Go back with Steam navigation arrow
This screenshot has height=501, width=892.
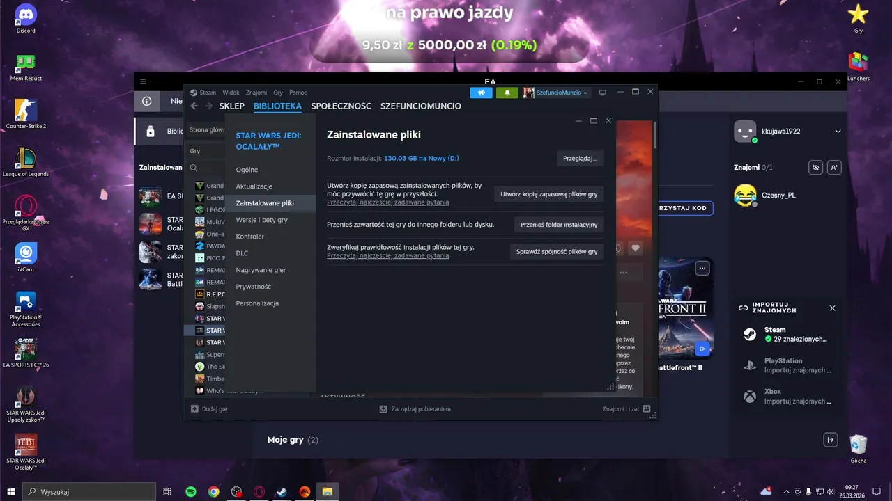tap(194, 106)
